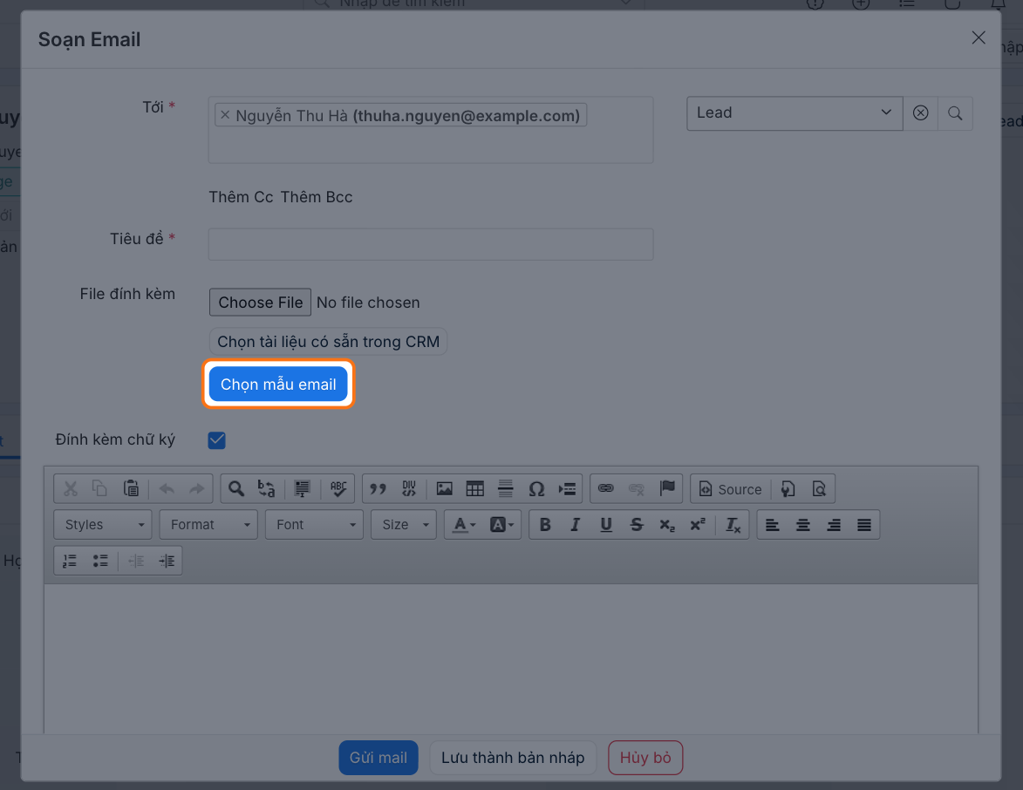The height and width of the screenshot is (790, 1023).
Task: Click the Select All toolbar icon
Action: pos(302,488)
